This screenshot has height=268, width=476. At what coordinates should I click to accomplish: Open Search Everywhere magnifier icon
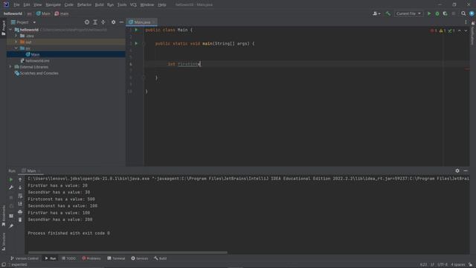pyautogui.click(x=463, y=13)
